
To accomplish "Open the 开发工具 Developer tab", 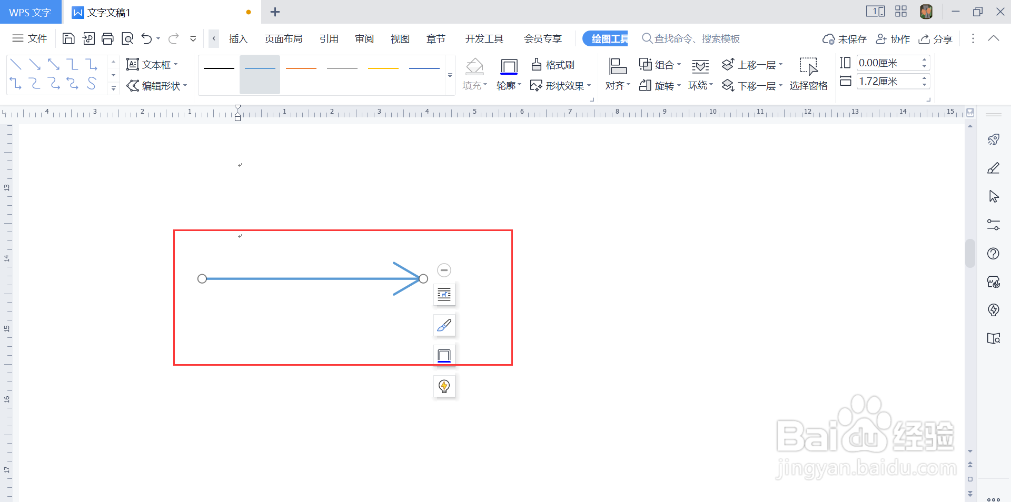I will (x=484, y=39).
